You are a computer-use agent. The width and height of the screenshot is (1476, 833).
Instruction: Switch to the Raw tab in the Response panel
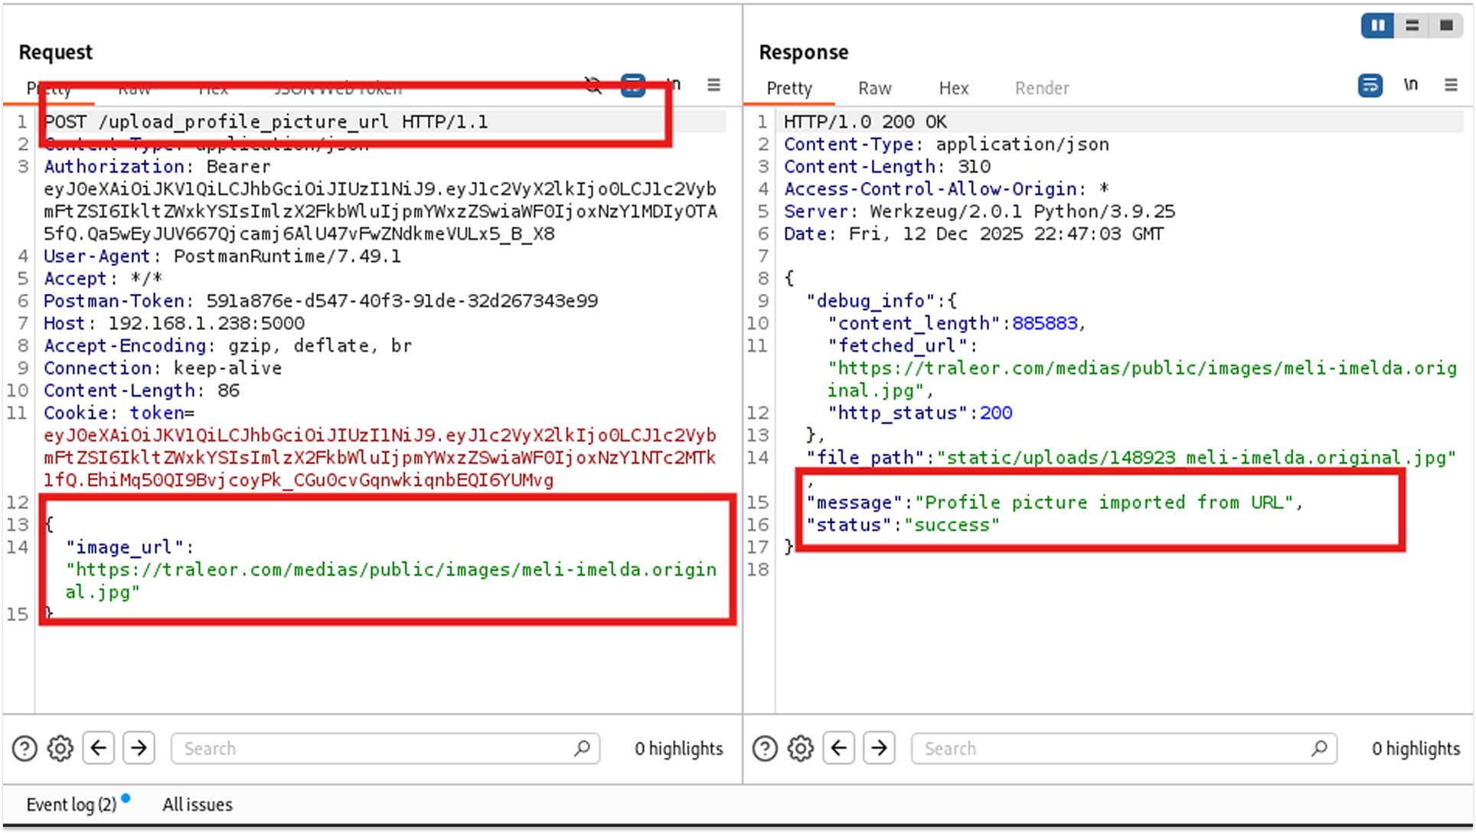pyautogui.click(x=874, y=88)
